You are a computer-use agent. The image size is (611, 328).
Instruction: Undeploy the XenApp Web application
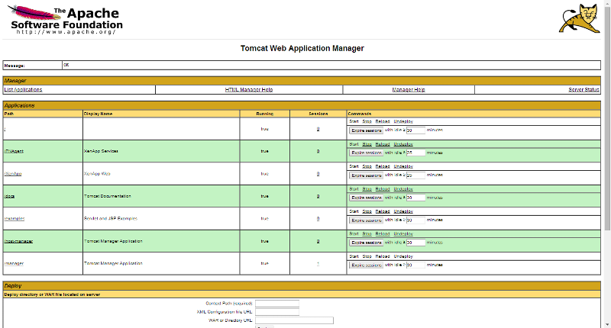click(403, 166)
